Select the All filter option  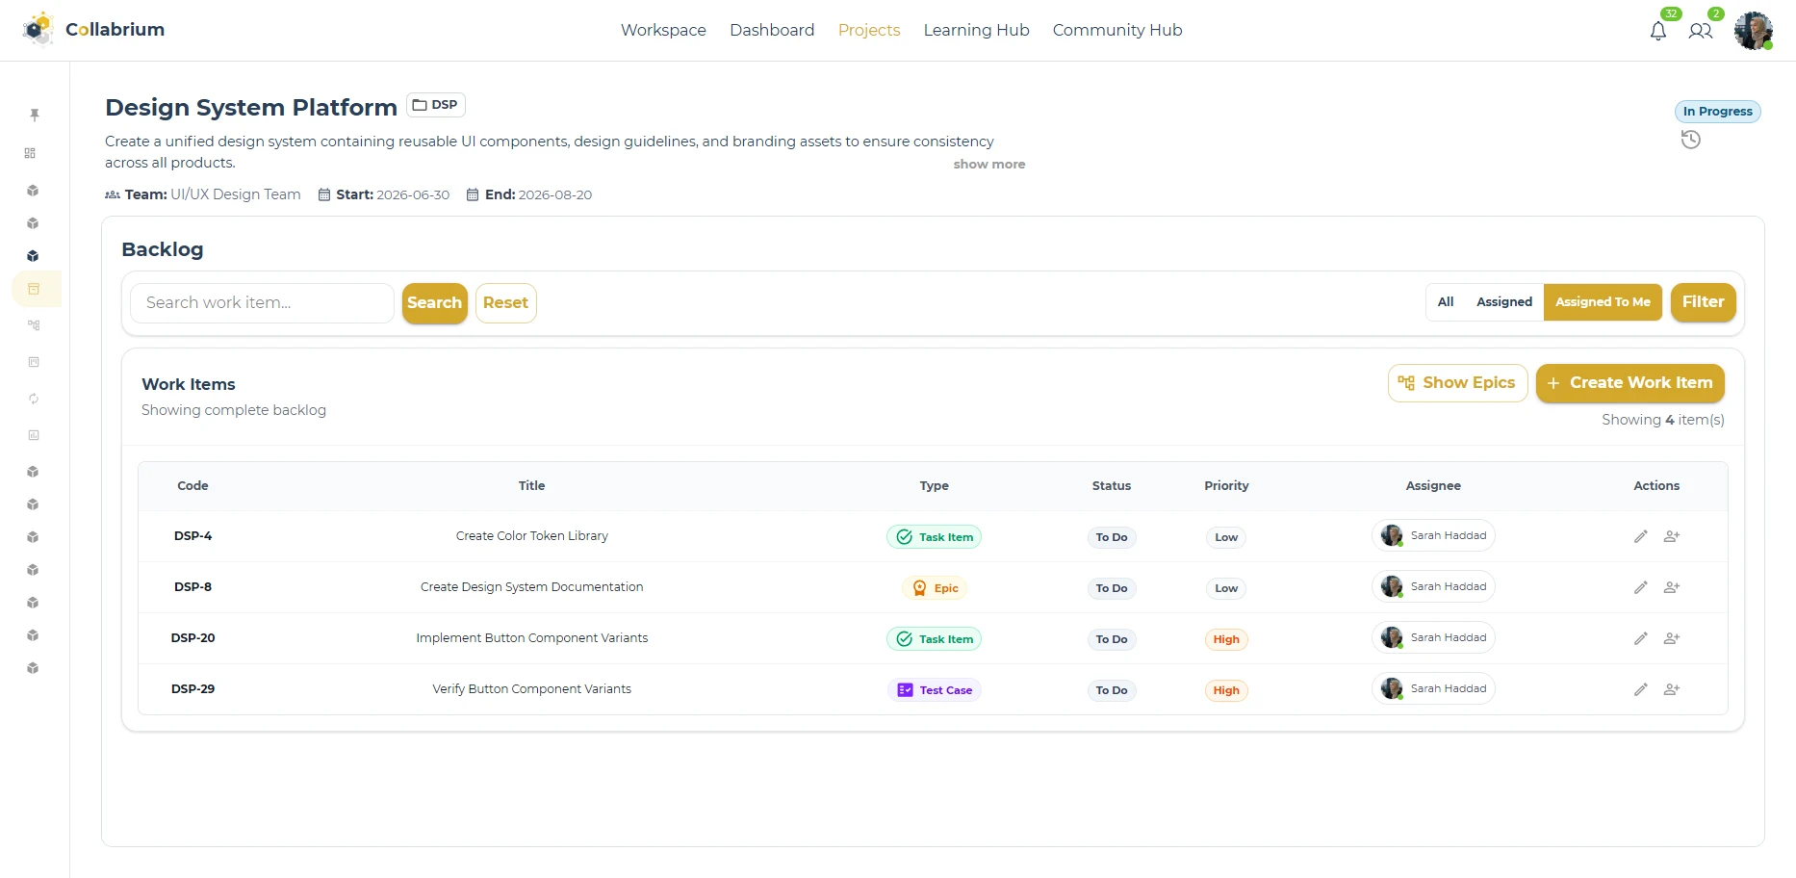click(x=1446, y=302)
